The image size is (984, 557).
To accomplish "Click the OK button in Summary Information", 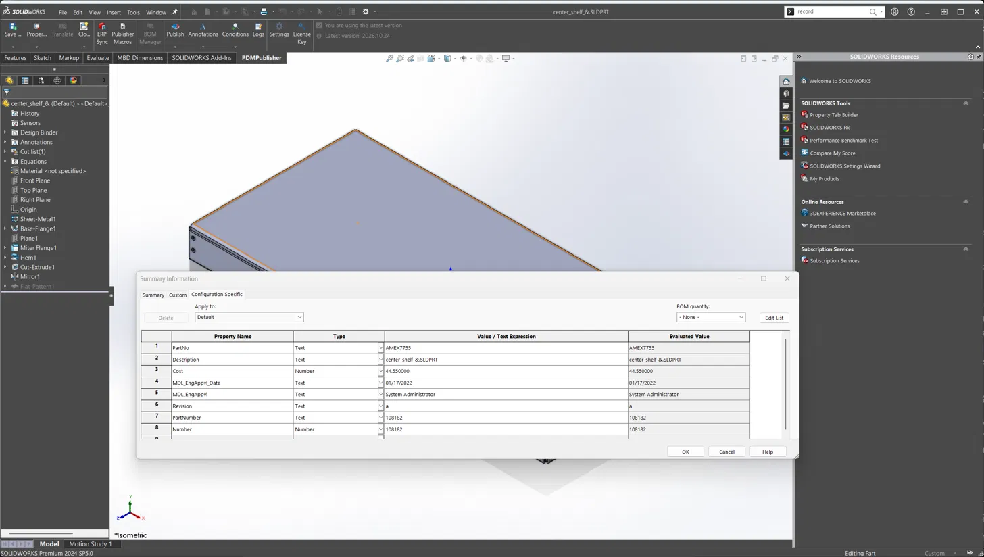I will coord(685,452).
